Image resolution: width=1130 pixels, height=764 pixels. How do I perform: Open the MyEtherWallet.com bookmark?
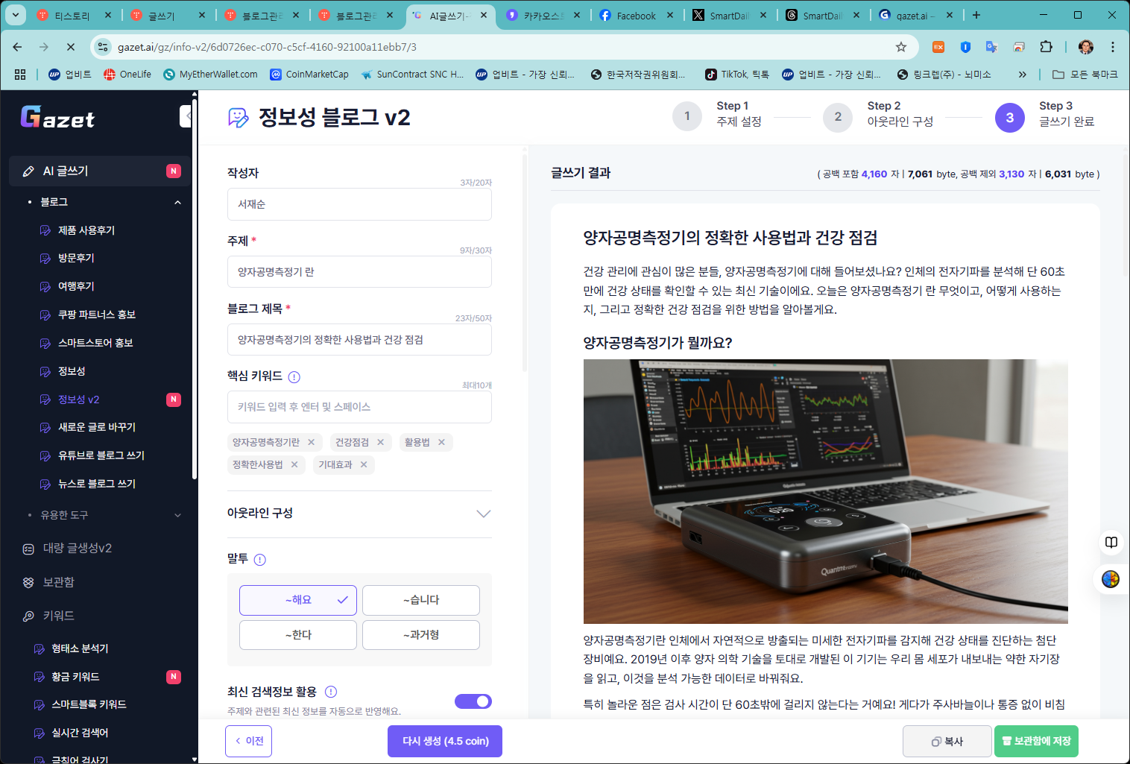coord(210,75)
